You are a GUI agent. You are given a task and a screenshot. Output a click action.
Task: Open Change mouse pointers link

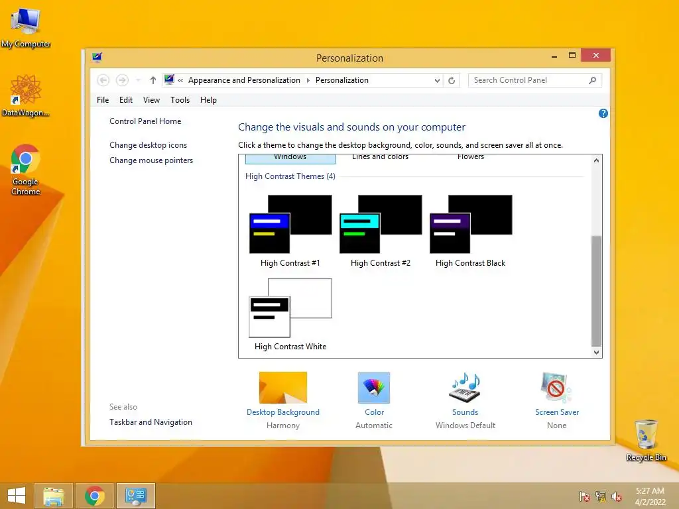coord(151,160)
